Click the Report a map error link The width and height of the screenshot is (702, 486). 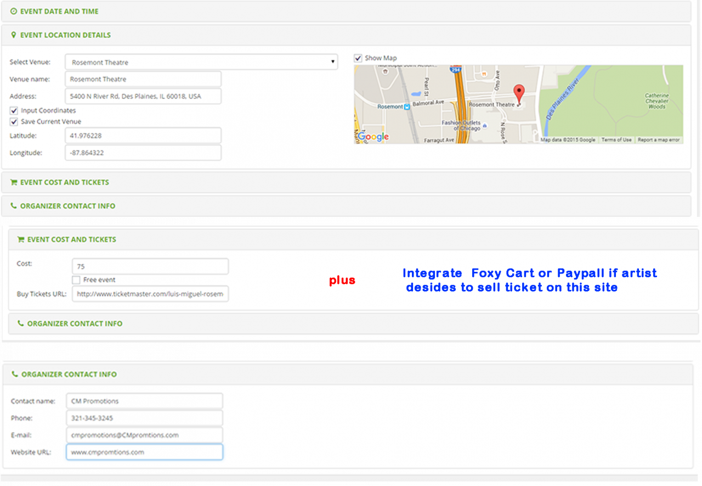coord(658,140)
